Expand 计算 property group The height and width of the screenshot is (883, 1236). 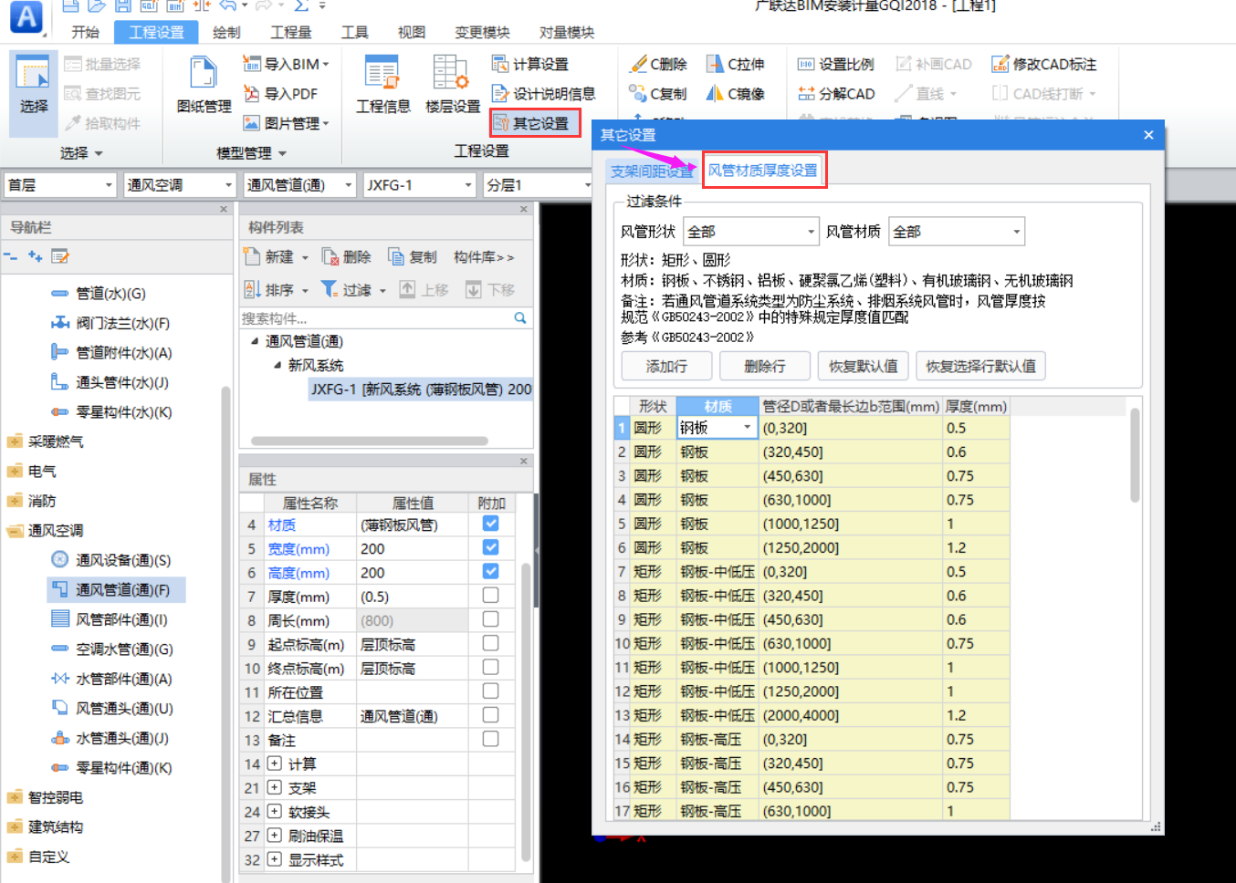tap(274, 764)
